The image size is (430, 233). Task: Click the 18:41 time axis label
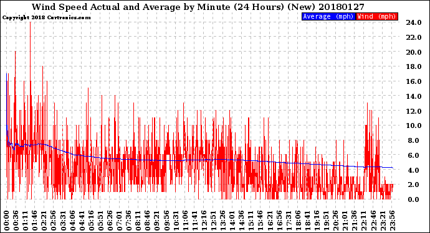pos(307,221)
